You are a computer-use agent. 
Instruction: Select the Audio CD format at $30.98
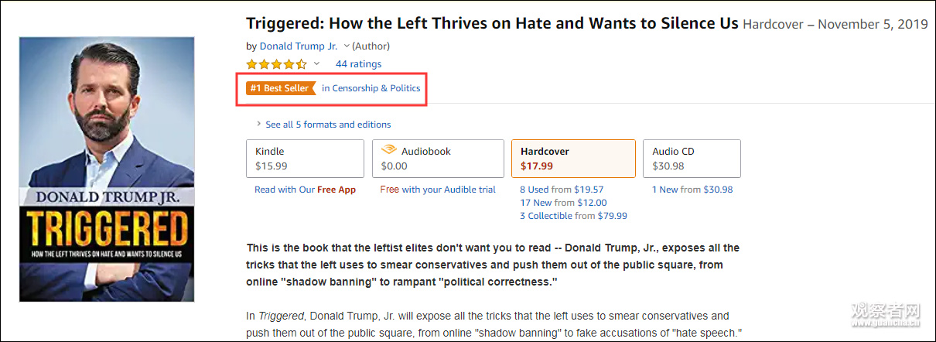(x=692, y=159)
